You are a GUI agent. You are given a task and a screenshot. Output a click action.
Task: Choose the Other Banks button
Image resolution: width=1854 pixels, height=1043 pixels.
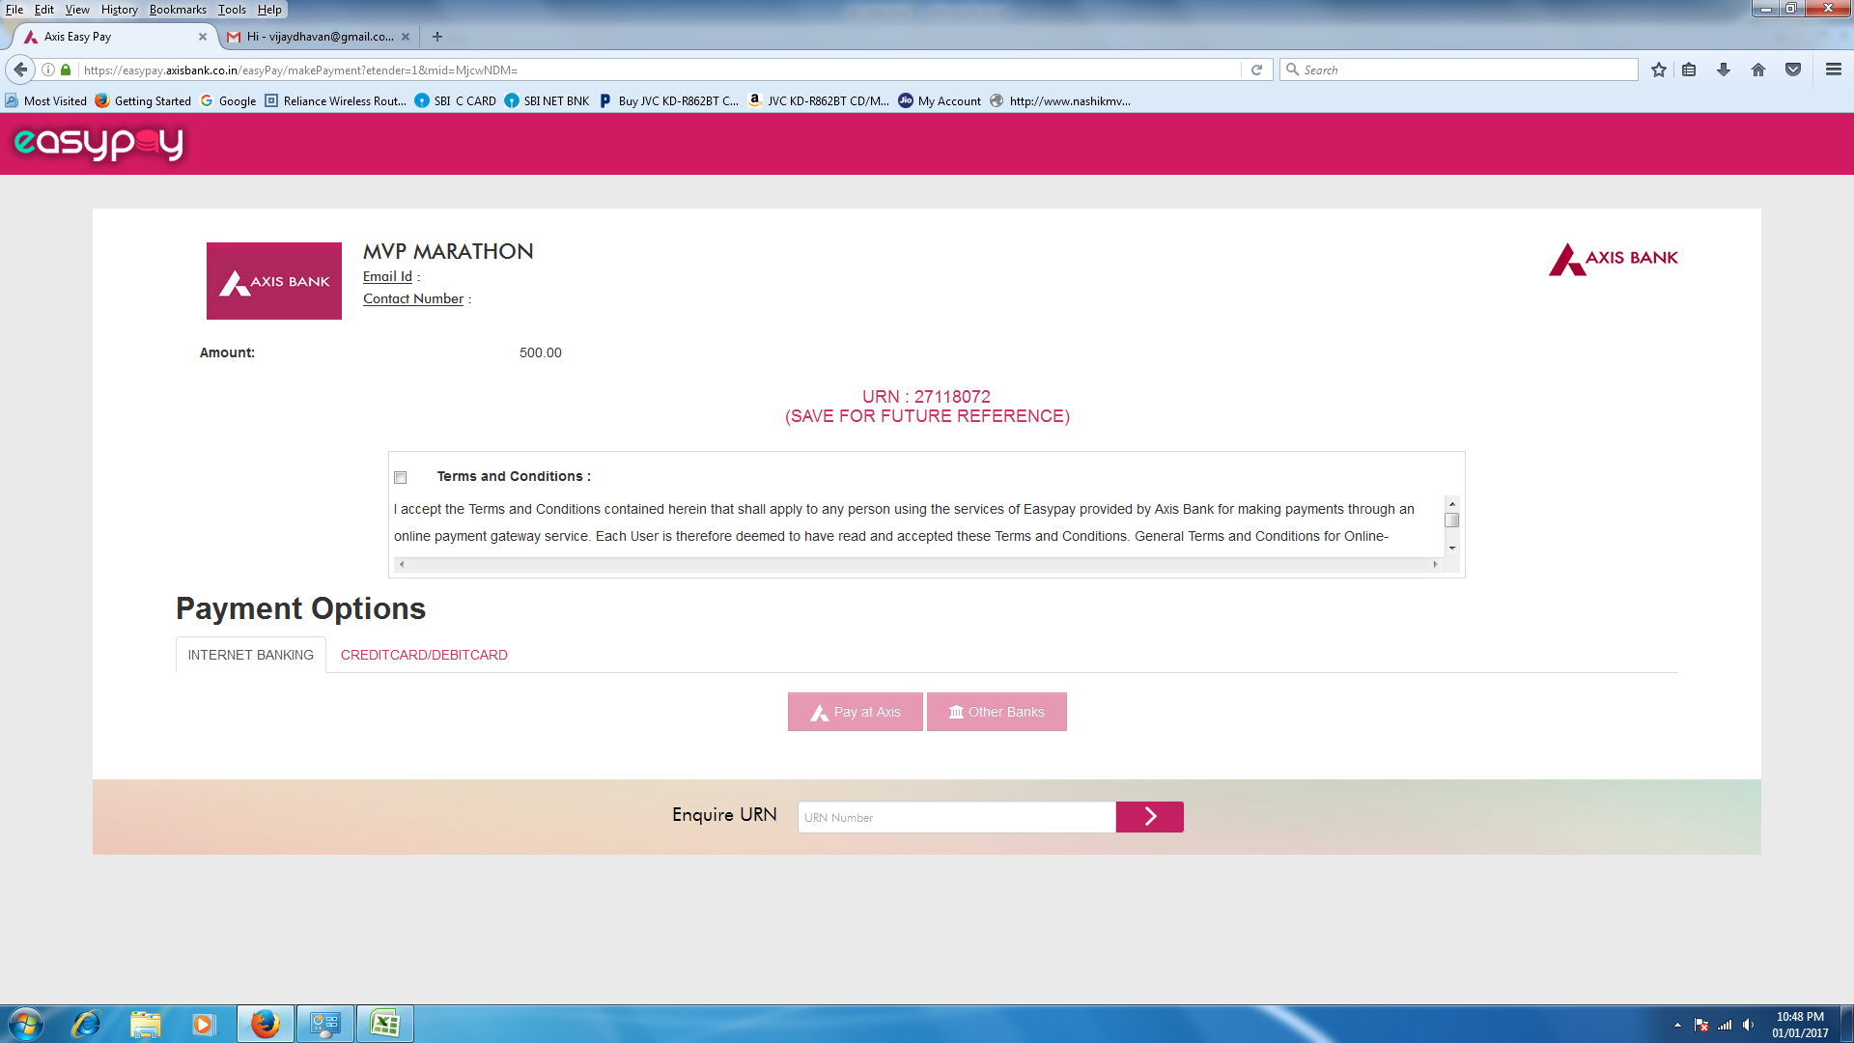coord(997,712)
